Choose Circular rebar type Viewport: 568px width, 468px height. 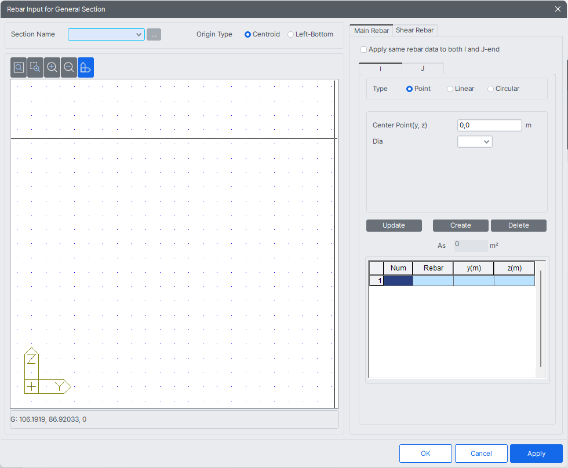[504, 89]
